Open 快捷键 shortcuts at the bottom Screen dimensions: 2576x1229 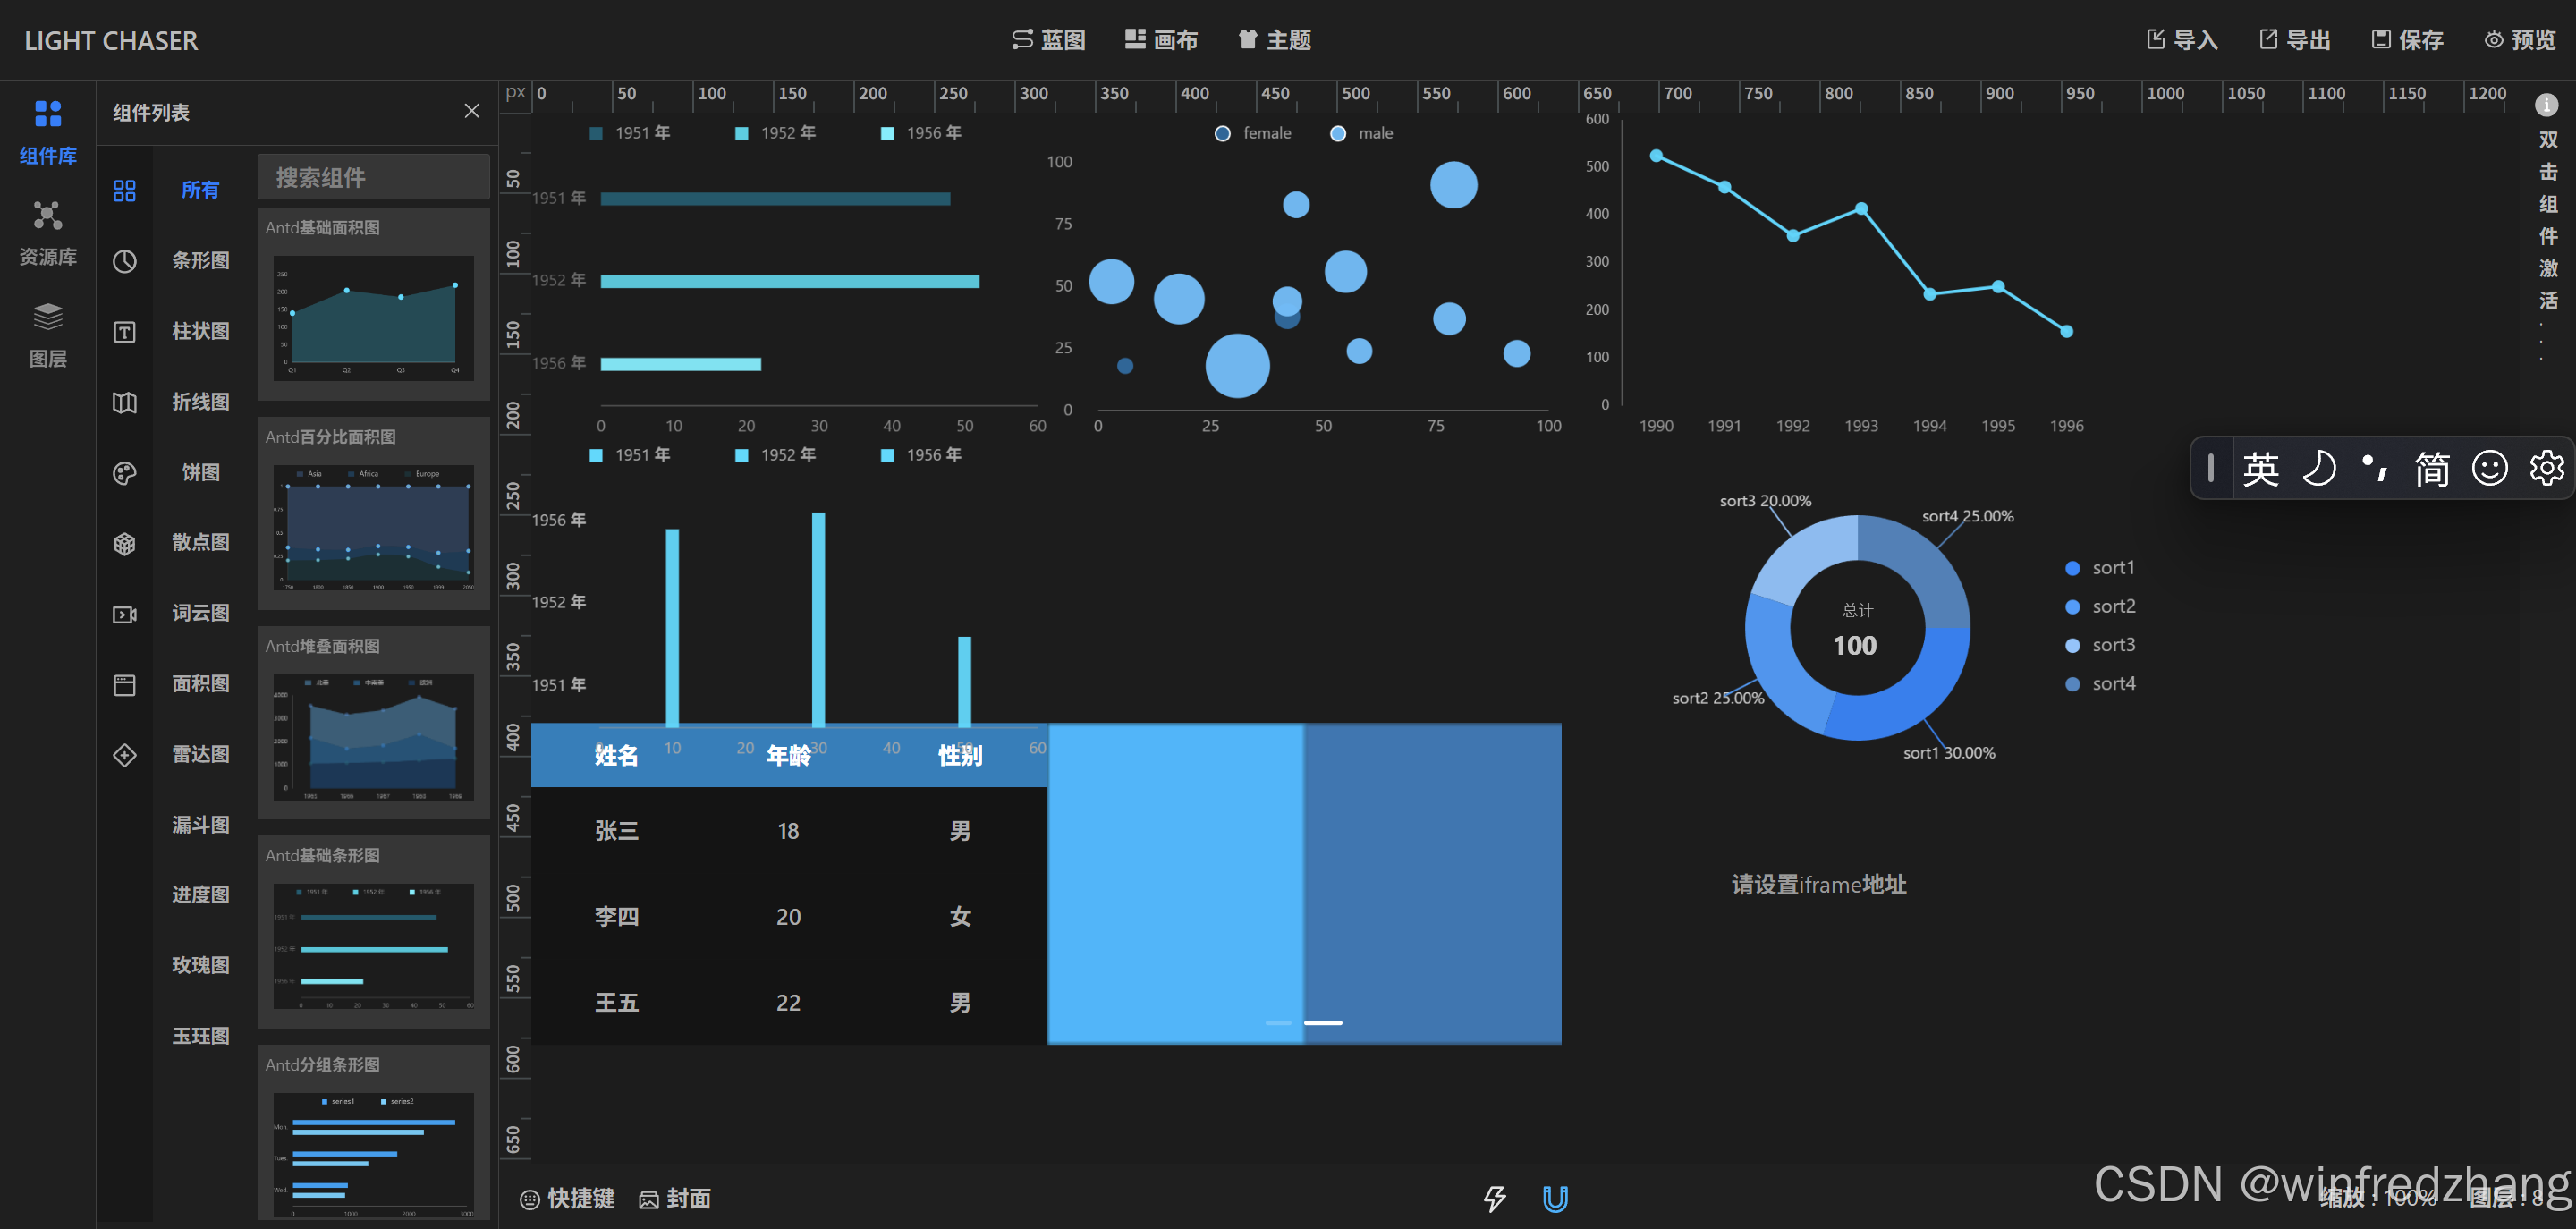coord(567,1198)
